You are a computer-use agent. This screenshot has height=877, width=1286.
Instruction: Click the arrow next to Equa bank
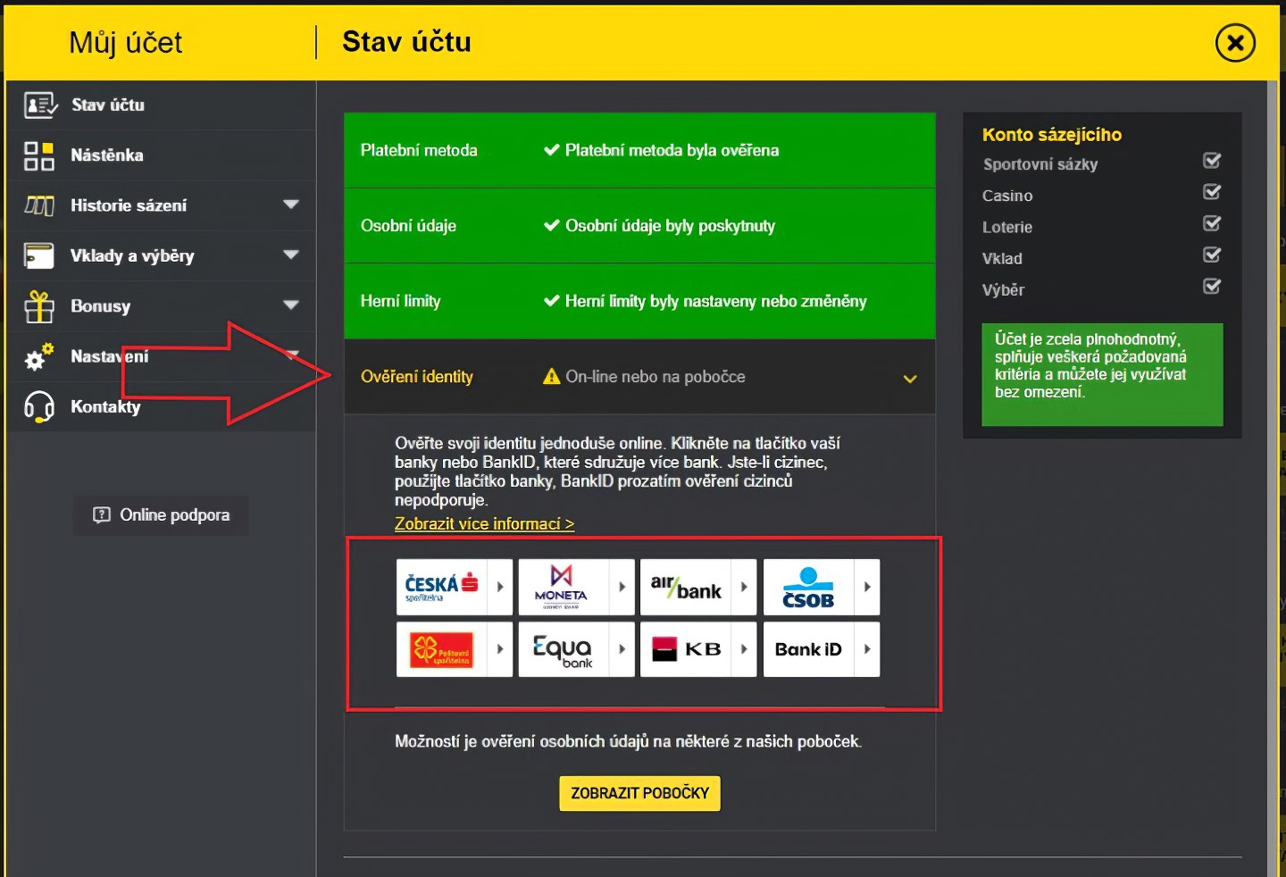[622, 649]
